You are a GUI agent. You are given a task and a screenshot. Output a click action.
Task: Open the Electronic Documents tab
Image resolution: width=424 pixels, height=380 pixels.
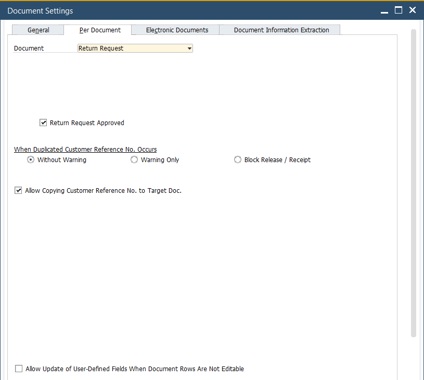coord(177,30)
